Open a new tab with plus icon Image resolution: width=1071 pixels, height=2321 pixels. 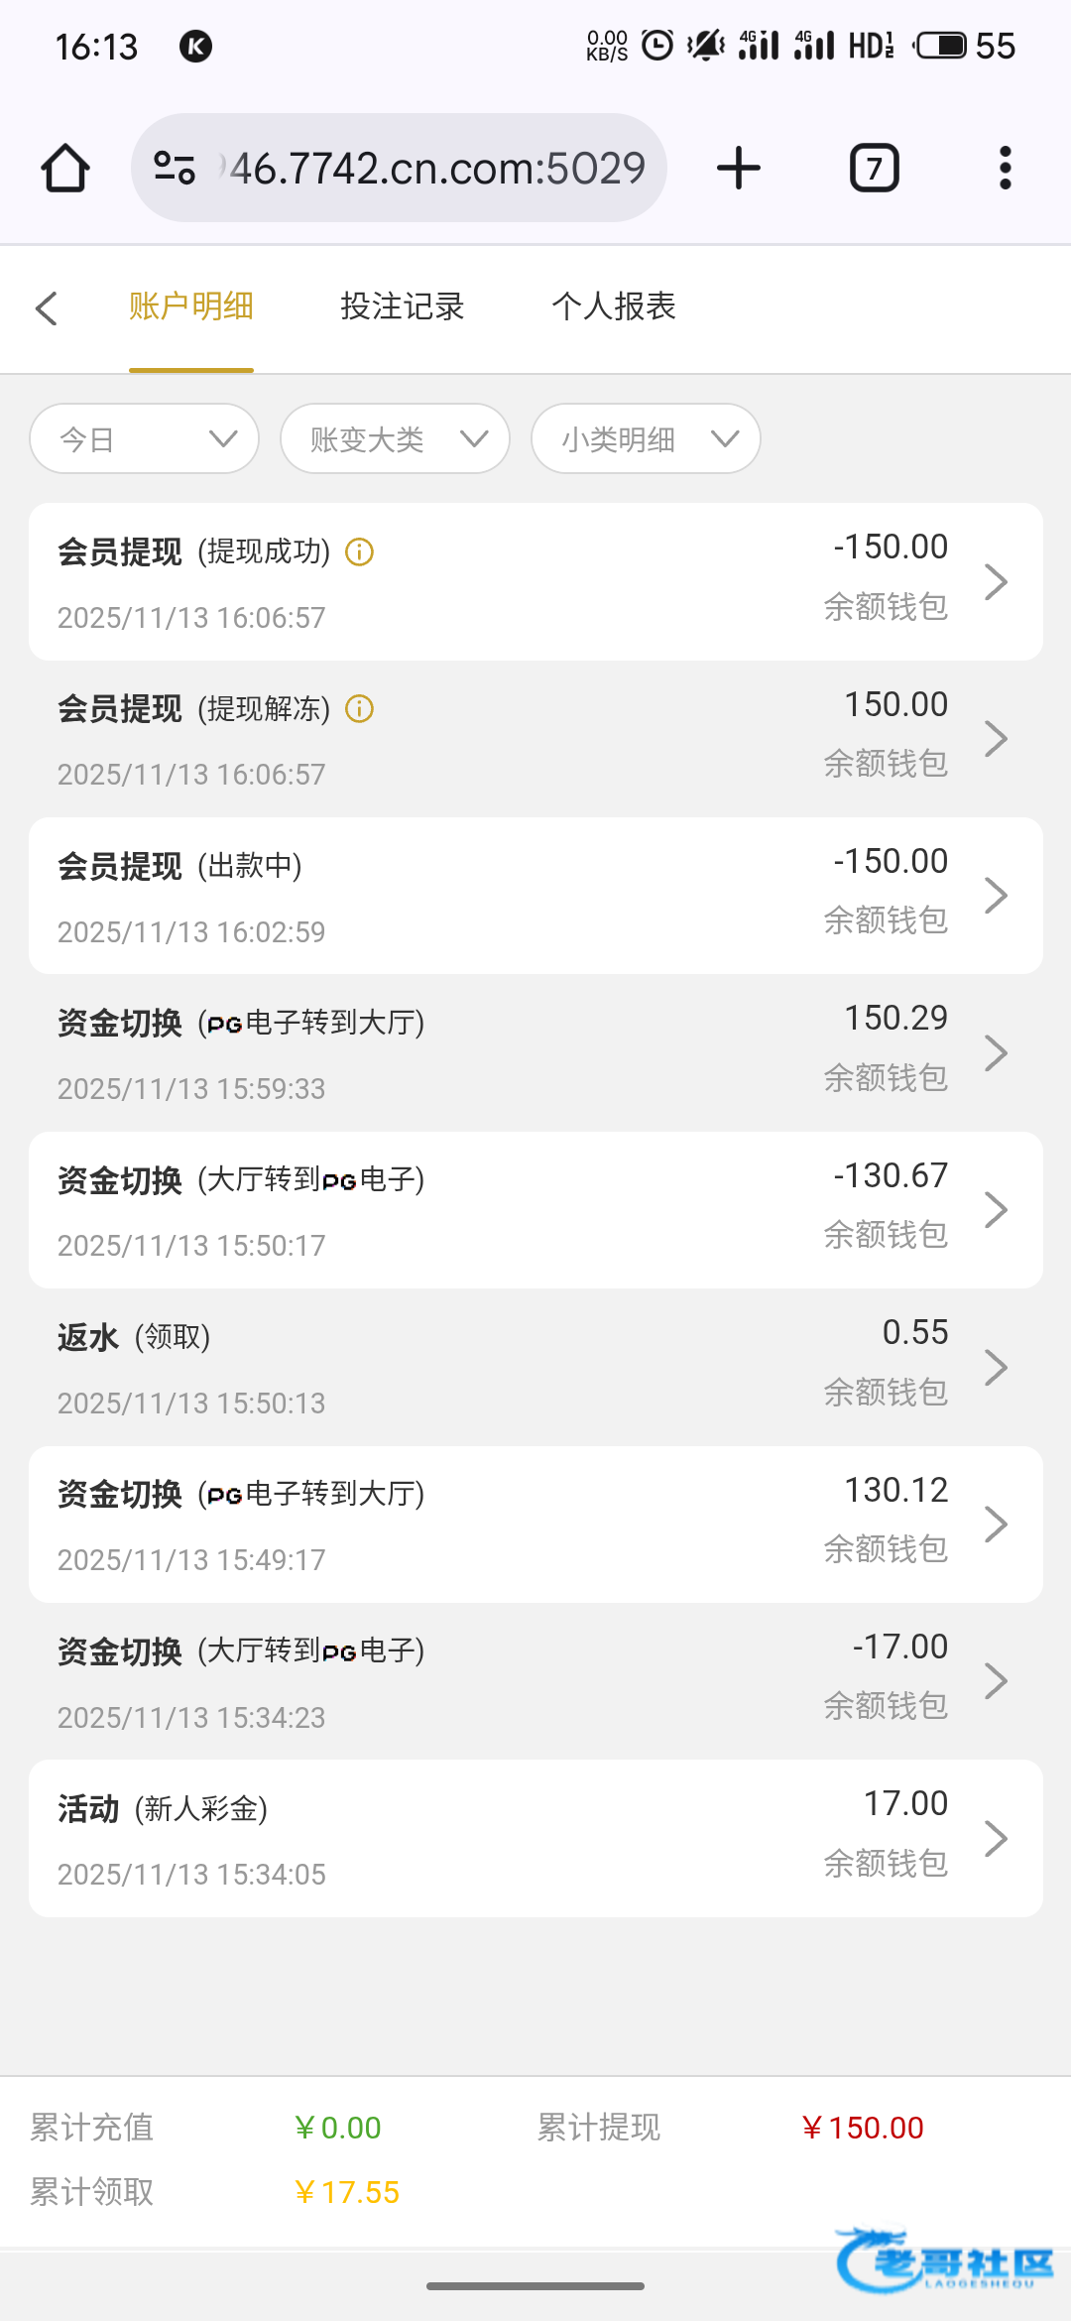(739, 168)
